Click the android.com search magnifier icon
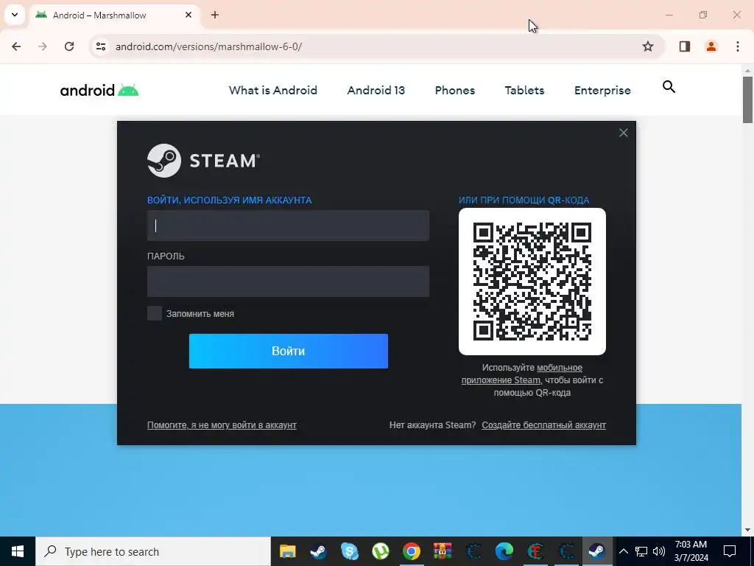Viewport: 754px width, 566px height. pos(669,87)
